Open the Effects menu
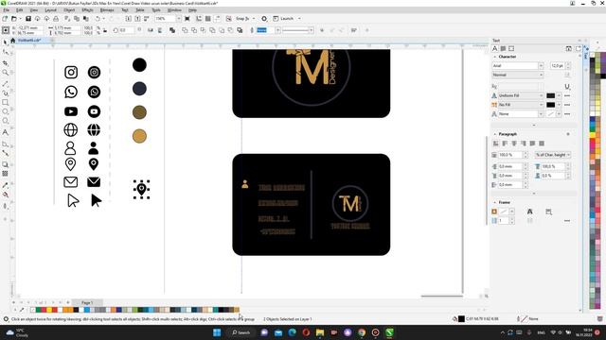The width and height of the screenshot is (606, 340). point(87,10)
